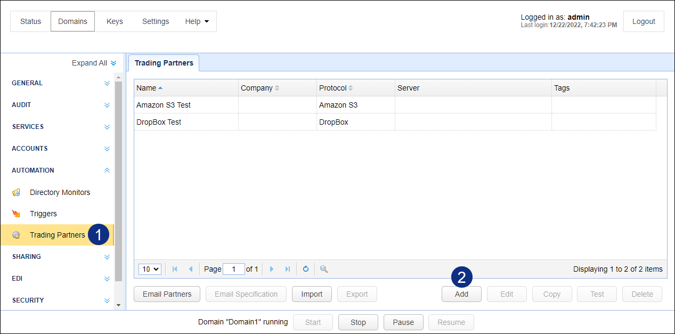Select the Trading Partners panel tab

tap(164, 63)
